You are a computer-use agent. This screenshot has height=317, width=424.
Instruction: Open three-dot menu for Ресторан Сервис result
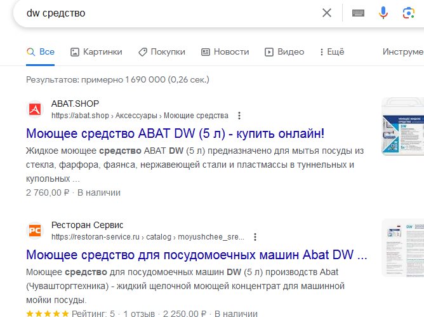pos(255,237)
